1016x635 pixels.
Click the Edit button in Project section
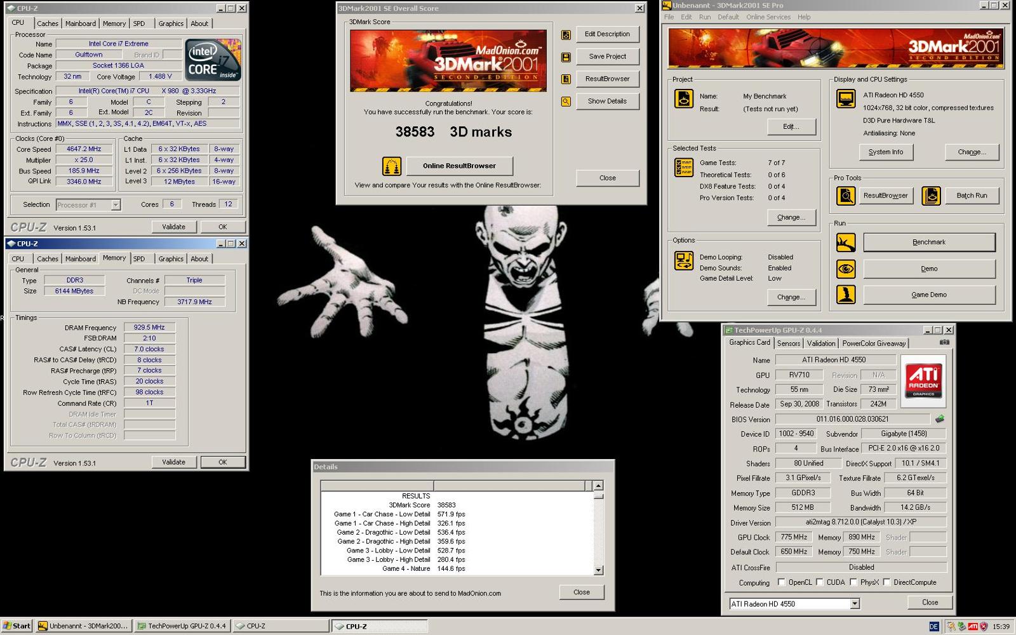(791, 127)
